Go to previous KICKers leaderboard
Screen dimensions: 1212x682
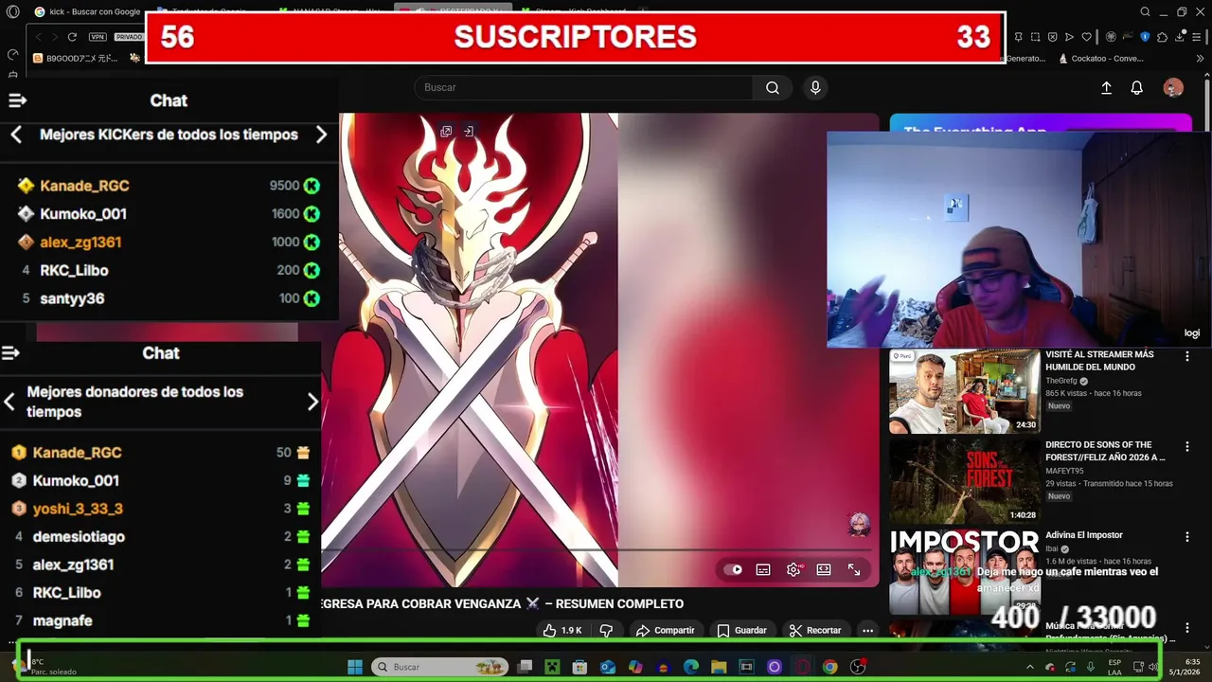coord(16,135)
